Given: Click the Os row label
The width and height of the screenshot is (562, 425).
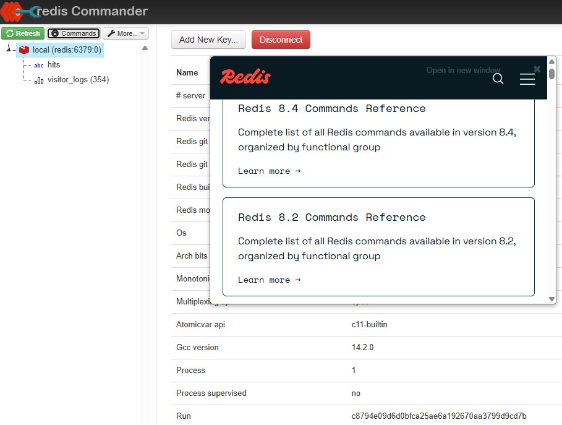Looking at the screenshot, I should [181, 233].
